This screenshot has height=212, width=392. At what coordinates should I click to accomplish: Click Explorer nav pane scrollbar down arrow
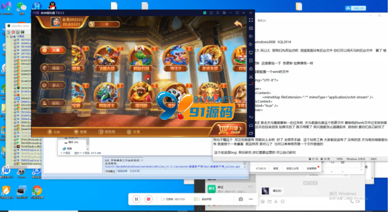pyautogui.click(x=88, y=149)
